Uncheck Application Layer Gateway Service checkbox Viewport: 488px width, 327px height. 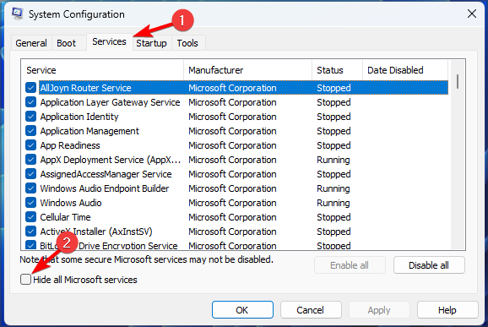pyautogui.click(x=30, y=102)
